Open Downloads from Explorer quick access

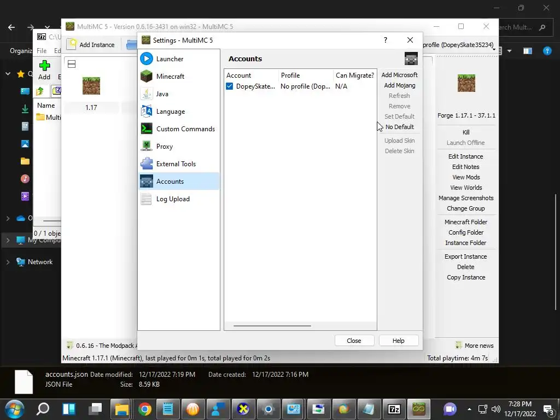pos(25,109)
